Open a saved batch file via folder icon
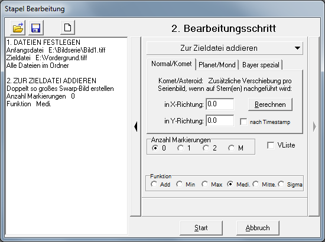325x242 pixels. 18,28
